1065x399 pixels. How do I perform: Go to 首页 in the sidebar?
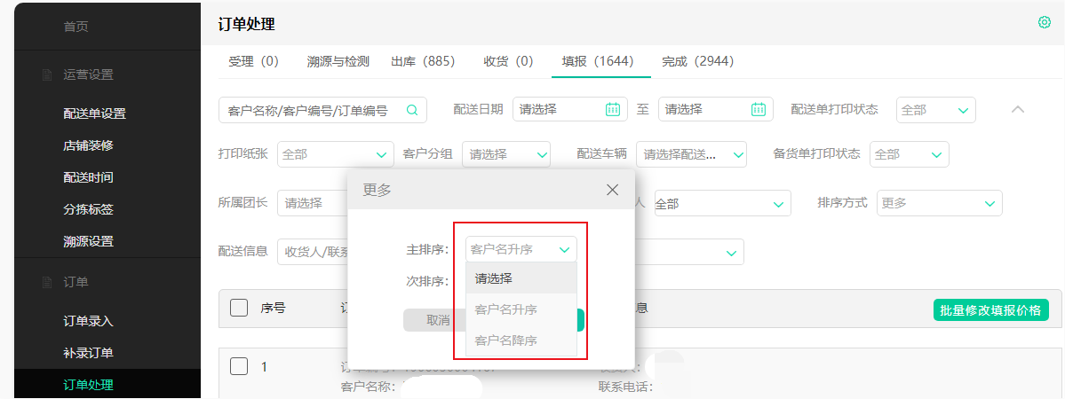pos(76,27)
